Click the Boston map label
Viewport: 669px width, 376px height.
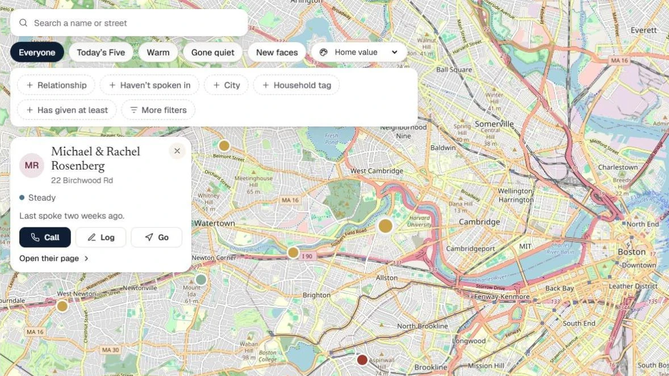tap(632, 252)
